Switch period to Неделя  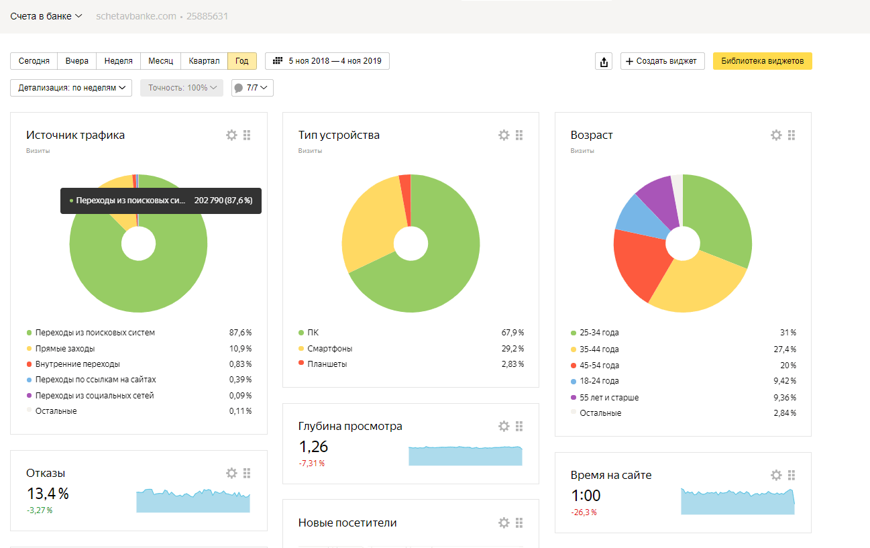point(118,61)
